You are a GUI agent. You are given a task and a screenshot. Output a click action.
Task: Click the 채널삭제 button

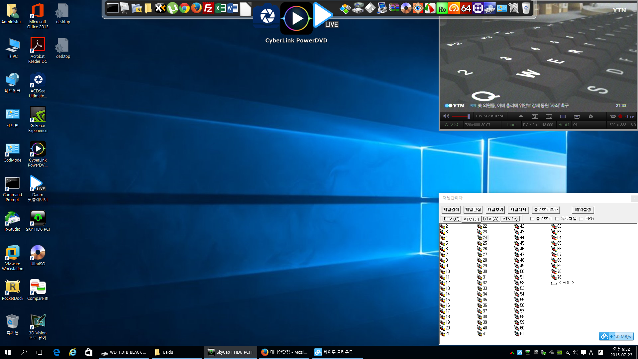click(x=518, y=210)
